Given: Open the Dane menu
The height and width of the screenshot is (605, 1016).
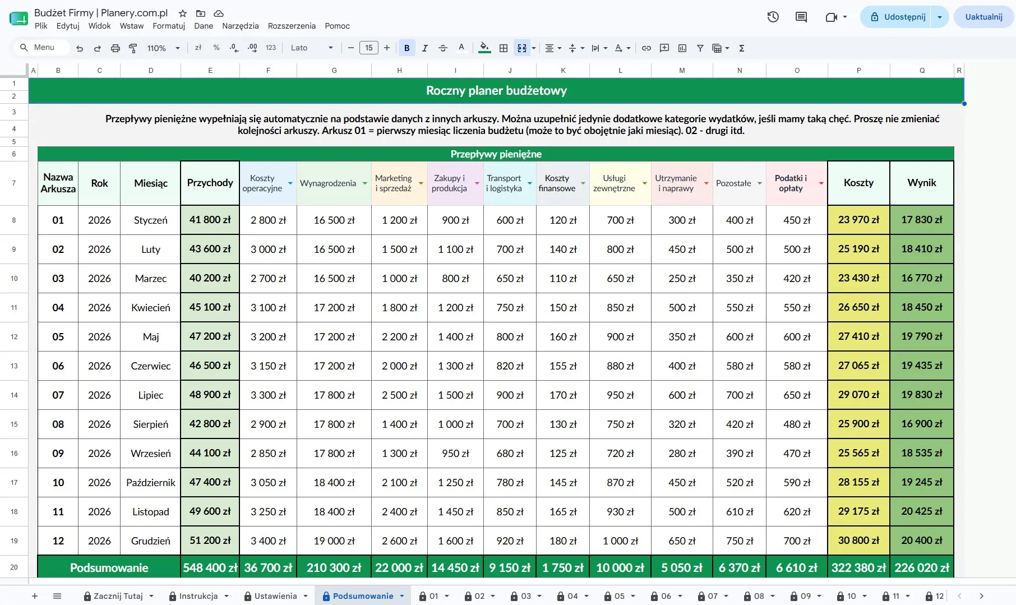Looking at the screenshot, I should tap(204, 26).
